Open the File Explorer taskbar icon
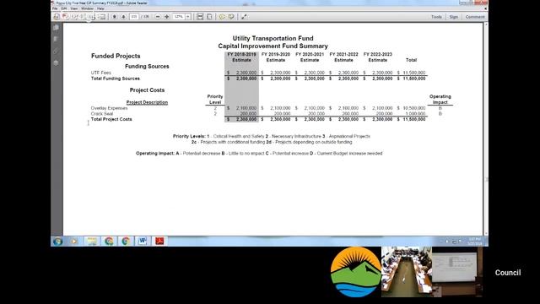540x304 pixels. [92, 242]
